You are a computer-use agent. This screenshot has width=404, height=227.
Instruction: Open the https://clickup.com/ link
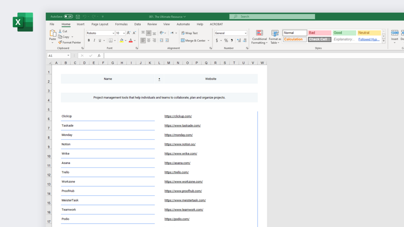[178, 117]
